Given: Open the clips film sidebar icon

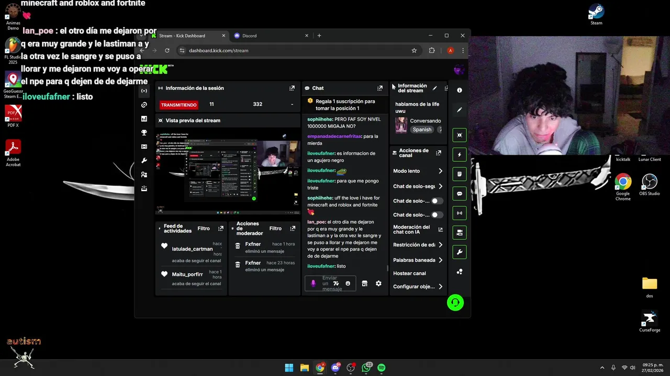Looking at the screenshot, I should [x=144, y=147].
